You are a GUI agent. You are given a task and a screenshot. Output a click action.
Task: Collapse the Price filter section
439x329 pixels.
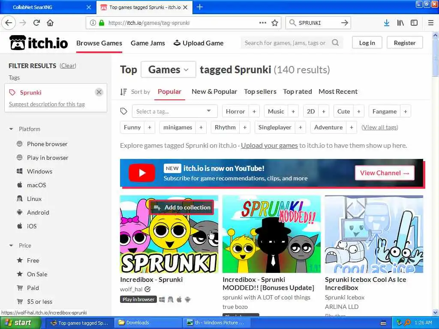point(11,245)
